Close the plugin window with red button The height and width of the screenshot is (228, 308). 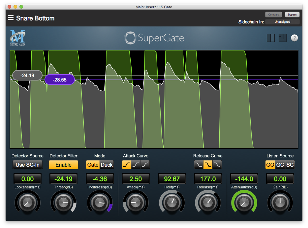point(9,7)
